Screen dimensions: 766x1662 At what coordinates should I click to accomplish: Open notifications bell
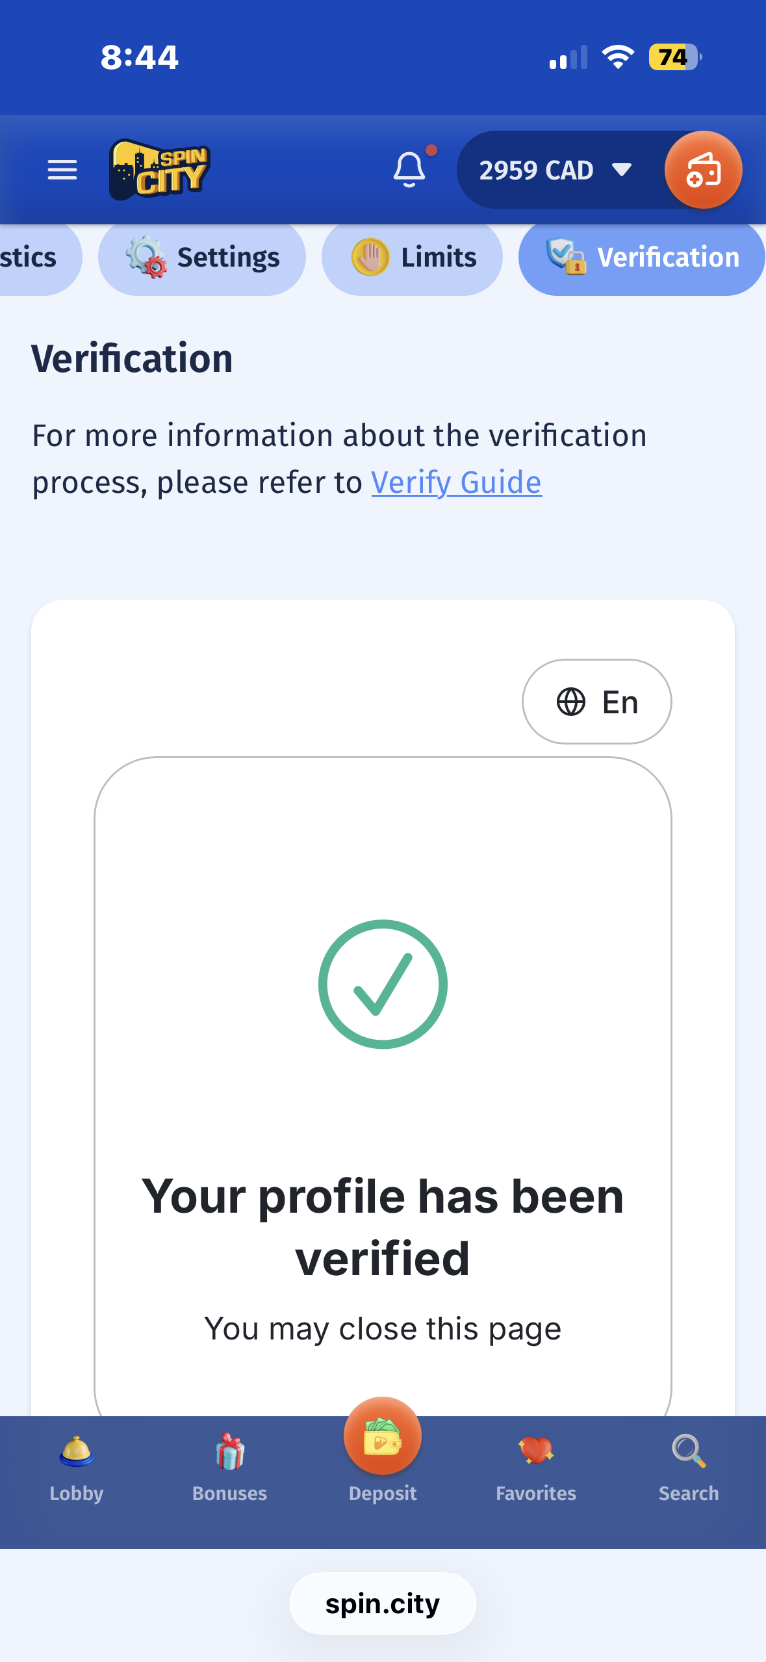point(410,170)
